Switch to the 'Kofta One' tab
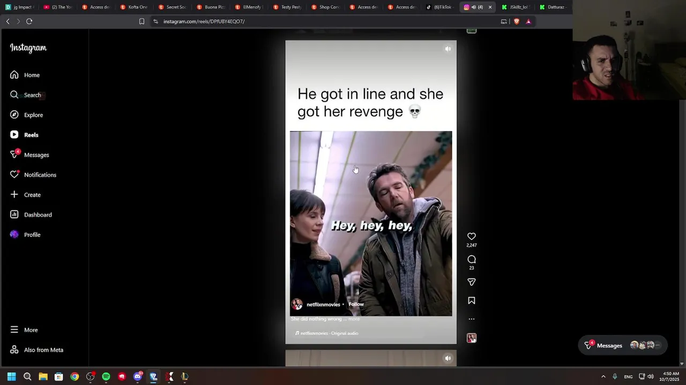Image resolution: width=686 pixels, height=385 pixels. (134, 7)
